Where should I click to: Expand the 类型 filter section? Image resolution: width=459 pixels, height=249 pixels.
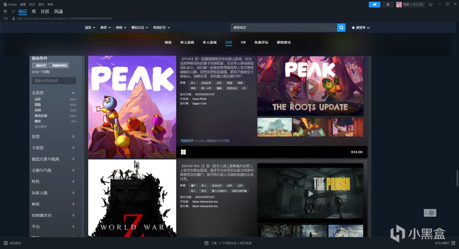point(54,137)
